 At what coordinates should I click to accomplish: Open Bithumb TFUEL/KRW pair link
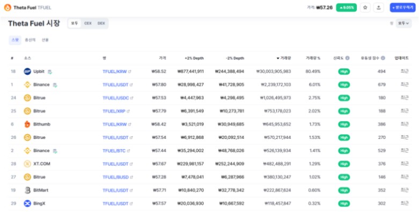pos(115,125)
